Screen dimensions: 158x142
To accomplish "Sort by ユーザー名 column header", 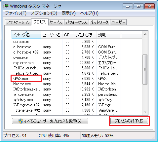I will click(x=52, y=35).
